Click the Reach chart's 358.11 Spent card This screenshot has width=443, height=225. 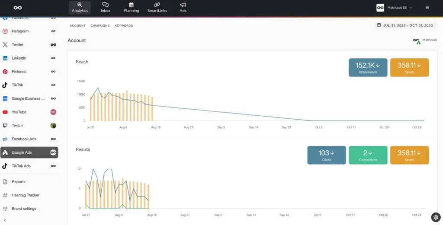point(409,67)
